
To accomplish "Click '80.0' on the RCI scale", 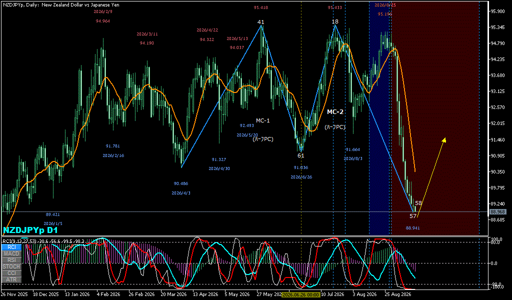I will tap(495, 242).
